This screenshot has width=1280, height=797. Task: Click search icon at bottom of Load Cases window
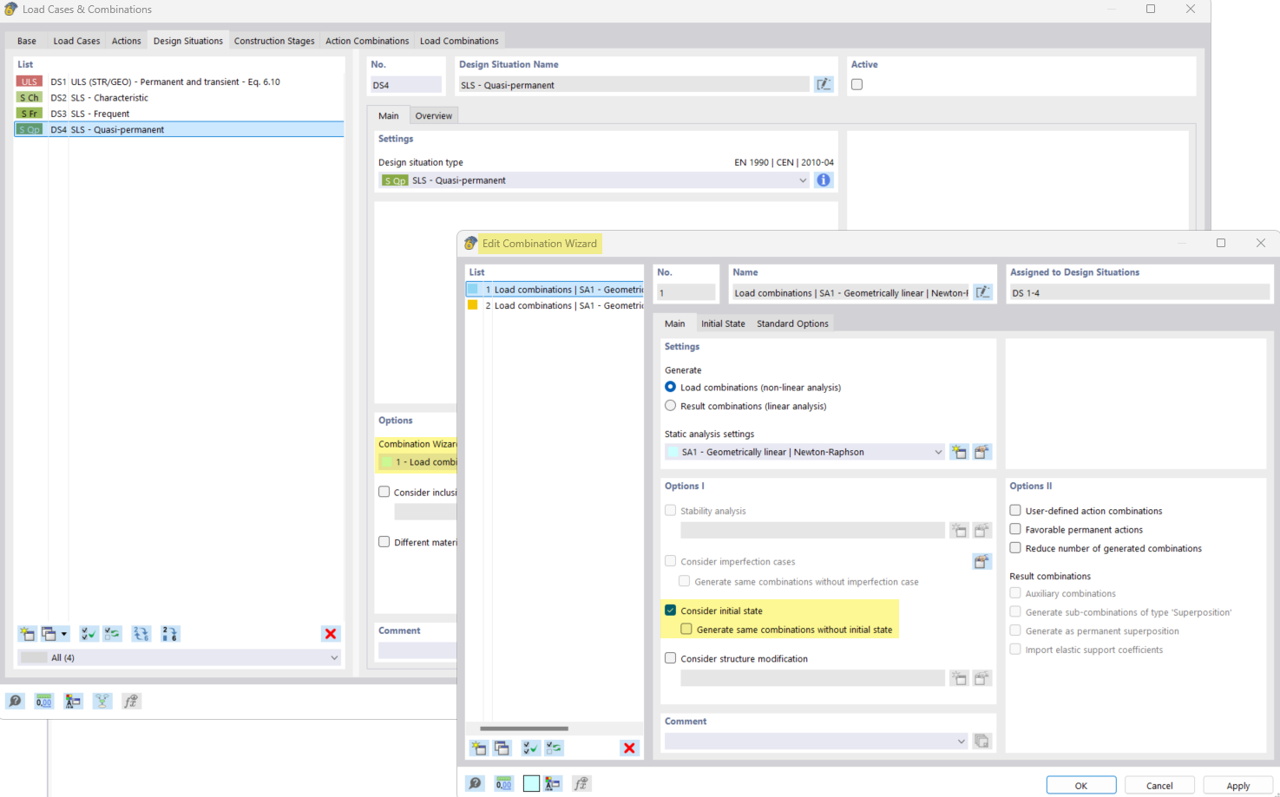coord(15,701)
